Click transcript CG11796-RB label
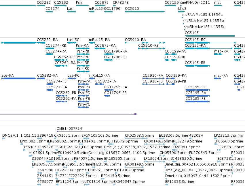 tap(115, 57)
